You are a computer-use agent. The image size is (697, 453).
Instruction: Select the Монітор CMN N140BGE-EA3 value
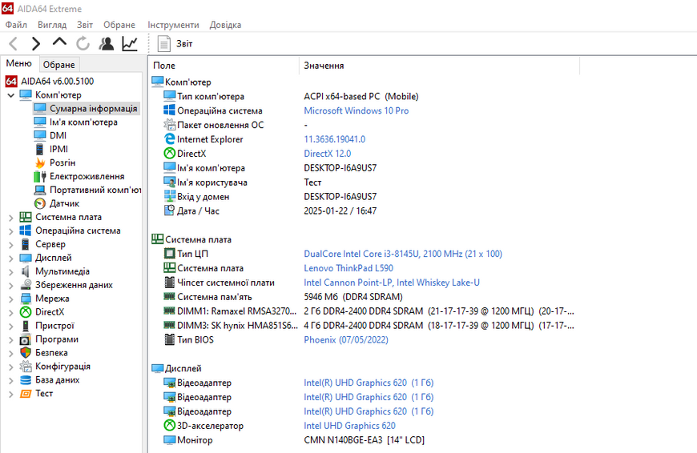tap(364, 440)
